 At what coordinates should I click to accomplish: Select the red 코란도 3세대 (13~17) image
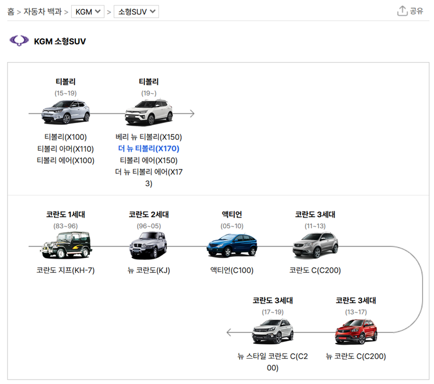point(356,331)
